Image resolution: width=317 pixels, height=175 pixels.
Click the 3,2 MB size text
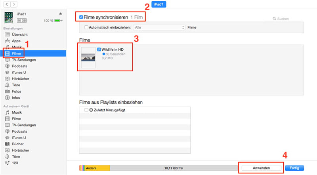point(107,58)
